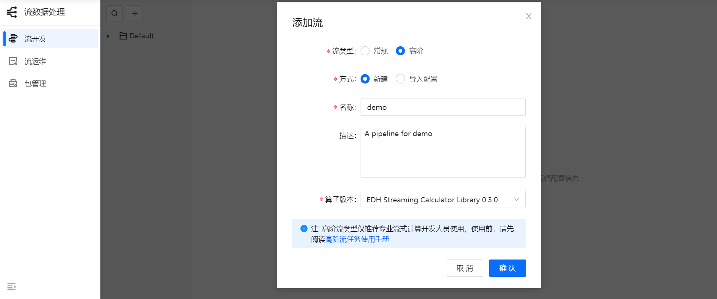717x299 pixels.
Task: Click the 流运维 monitor icon
Action: (x=13, y=61)
